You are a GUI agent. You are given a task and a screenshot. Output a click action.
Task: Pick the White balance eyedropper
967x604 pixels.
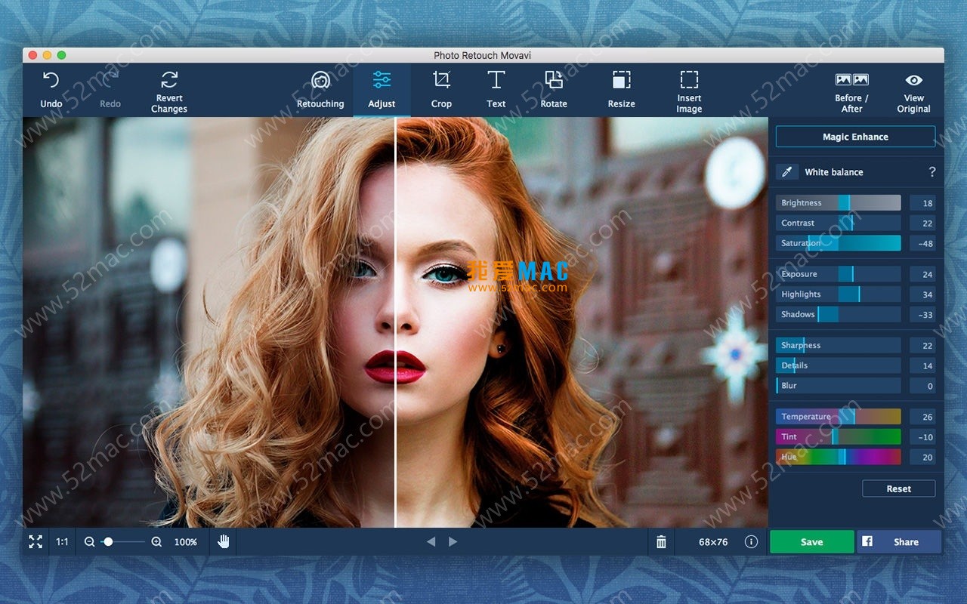coord(786,172)
